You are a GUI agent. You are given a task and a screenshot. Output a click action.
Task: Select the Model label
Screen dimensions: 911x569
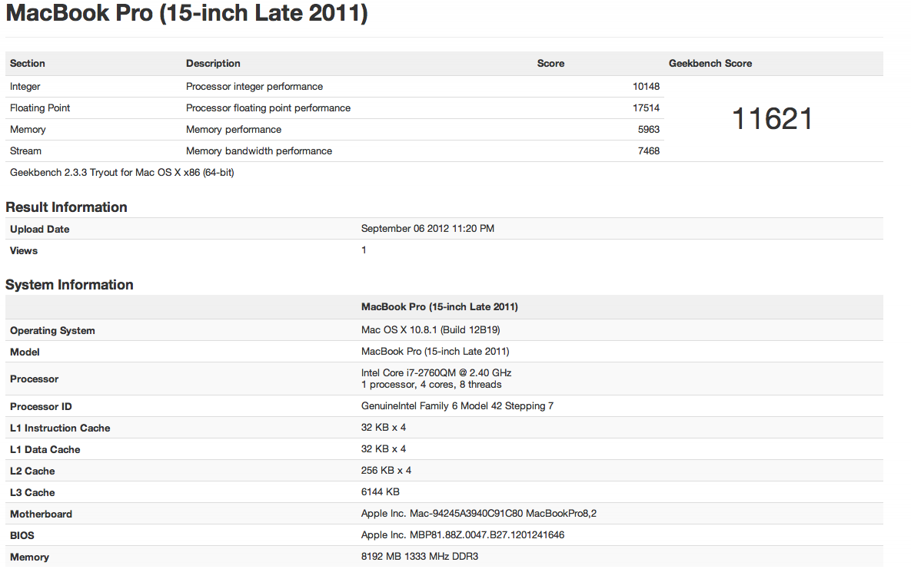point(25,352)
